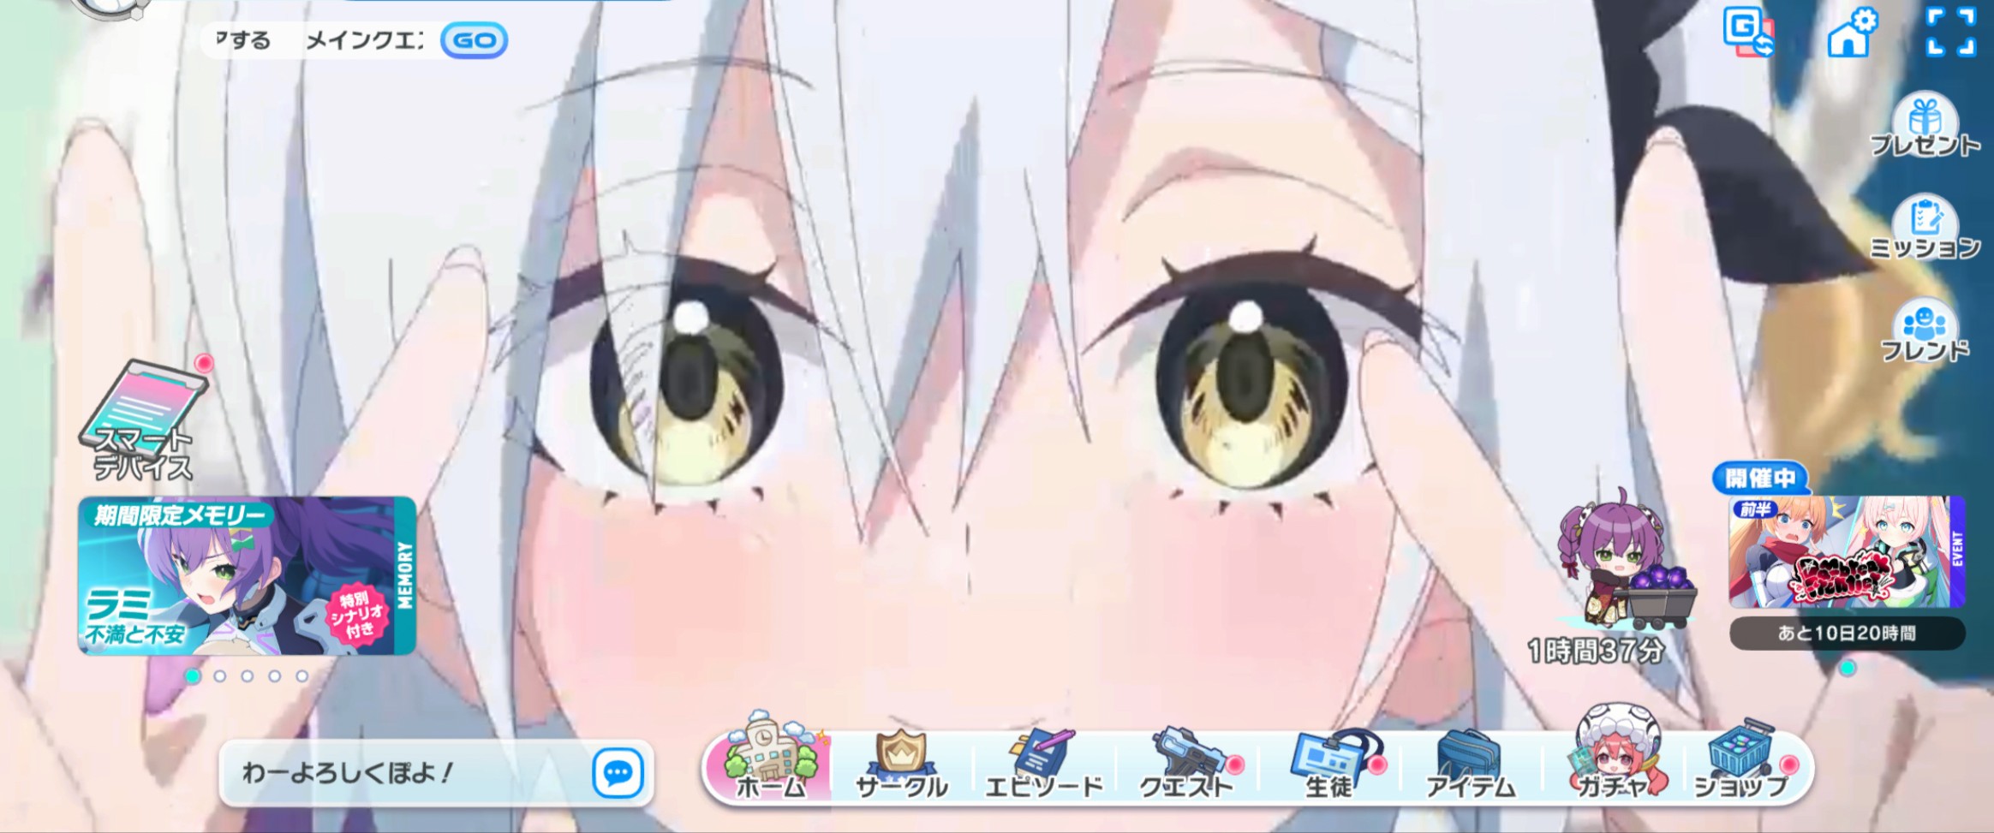Open the スマートデバイス smart device icon
The width and height of the screenshot is (1994, 833).
click(x=143, y=419)
